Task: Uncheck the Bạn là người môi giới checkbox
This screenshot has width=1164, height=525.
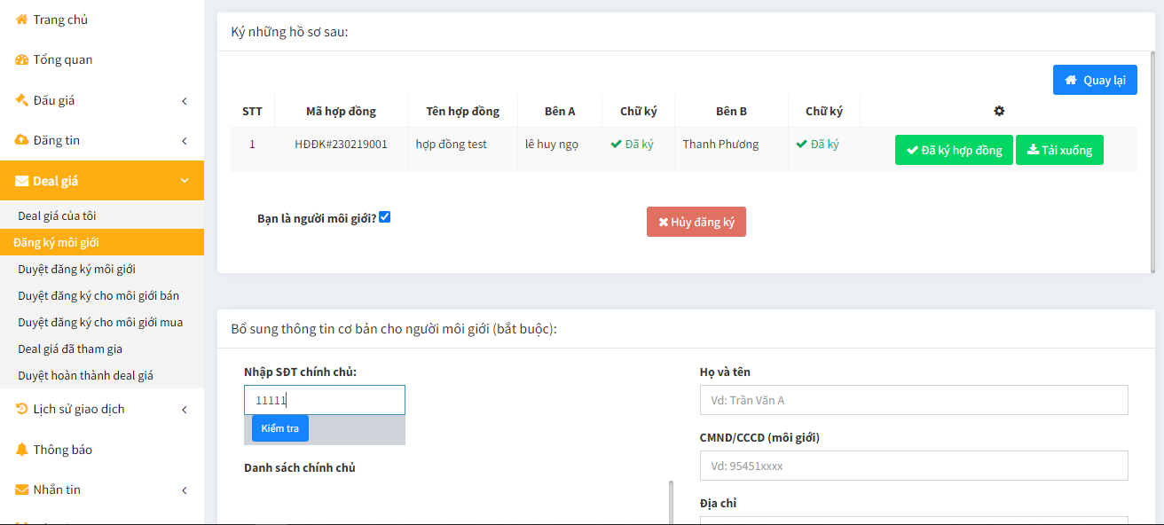Action: 385,216
